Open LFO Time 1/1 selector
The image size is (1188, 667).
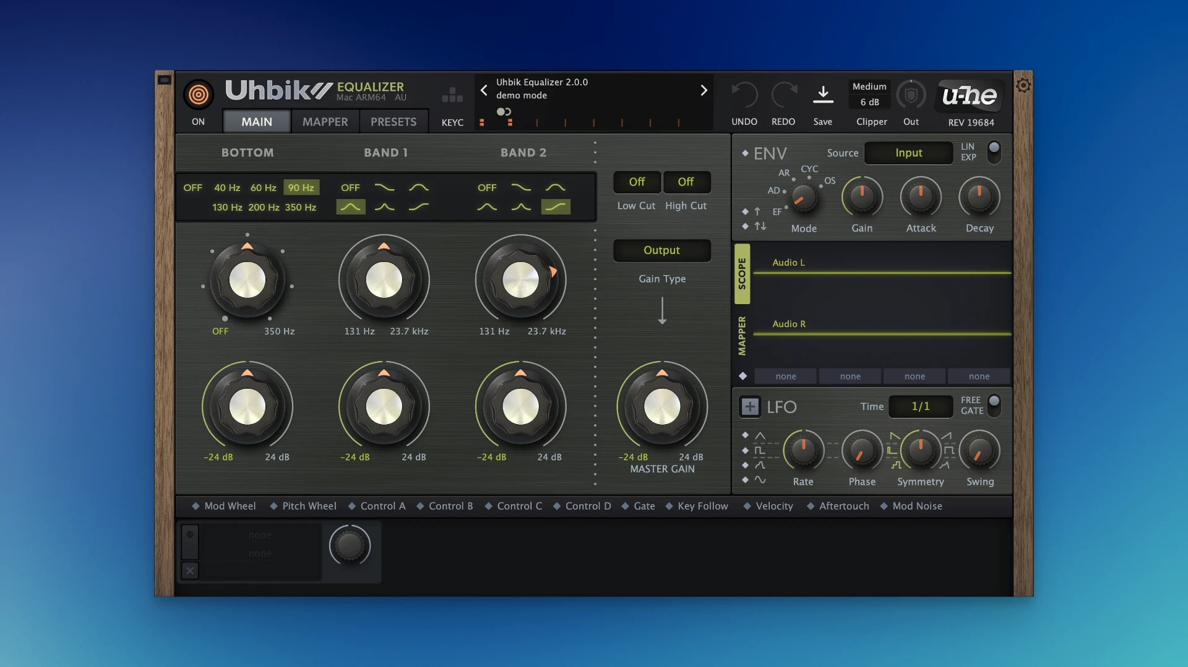click(x=921, y=406)
